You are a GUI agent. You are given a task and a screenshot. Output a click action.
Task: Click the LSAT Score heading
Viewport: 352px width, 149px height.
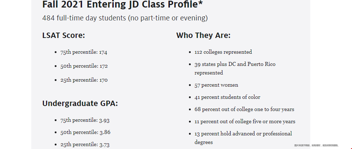[x=64, y=35]
